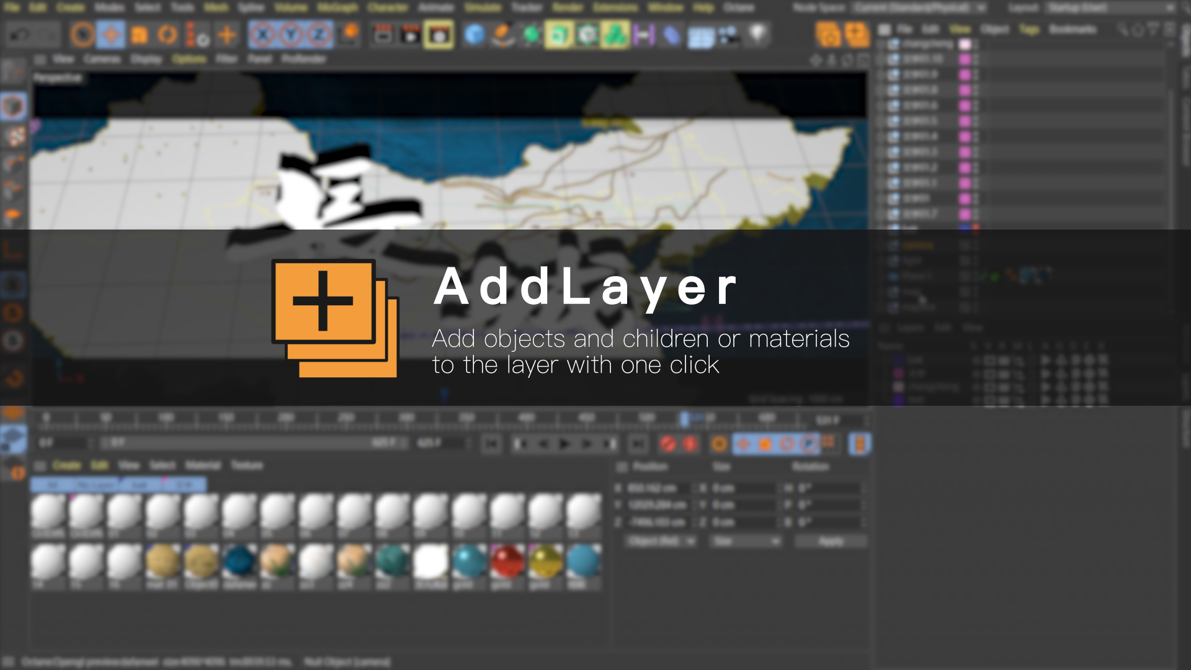Click the Live Selection tool icon
Screen dimensions: 1191x670
82,35
